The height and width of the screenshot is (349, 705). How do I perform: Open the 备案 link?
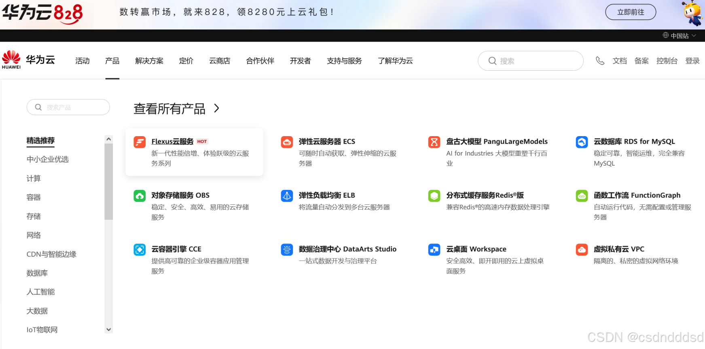coord(641,61)
